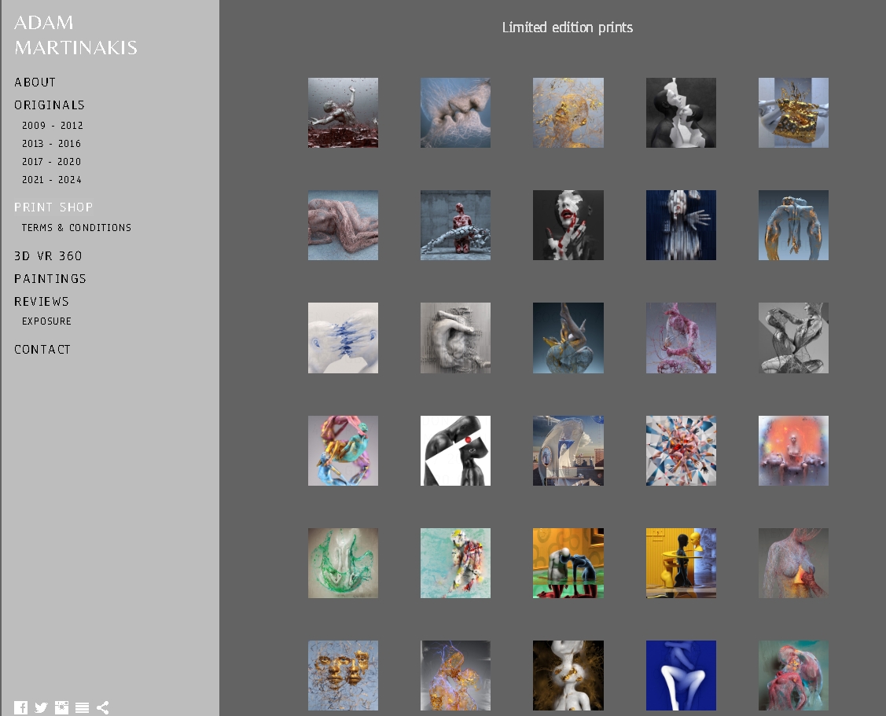Screen dimensions: 886x716
Task: Open the 3D VR 360 page
Action: [48, 256]
